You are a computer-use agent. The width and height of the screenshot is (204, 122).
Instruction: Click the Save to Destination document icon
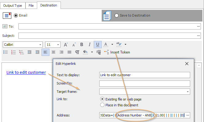pyautogui.click(x=107, y=16)
